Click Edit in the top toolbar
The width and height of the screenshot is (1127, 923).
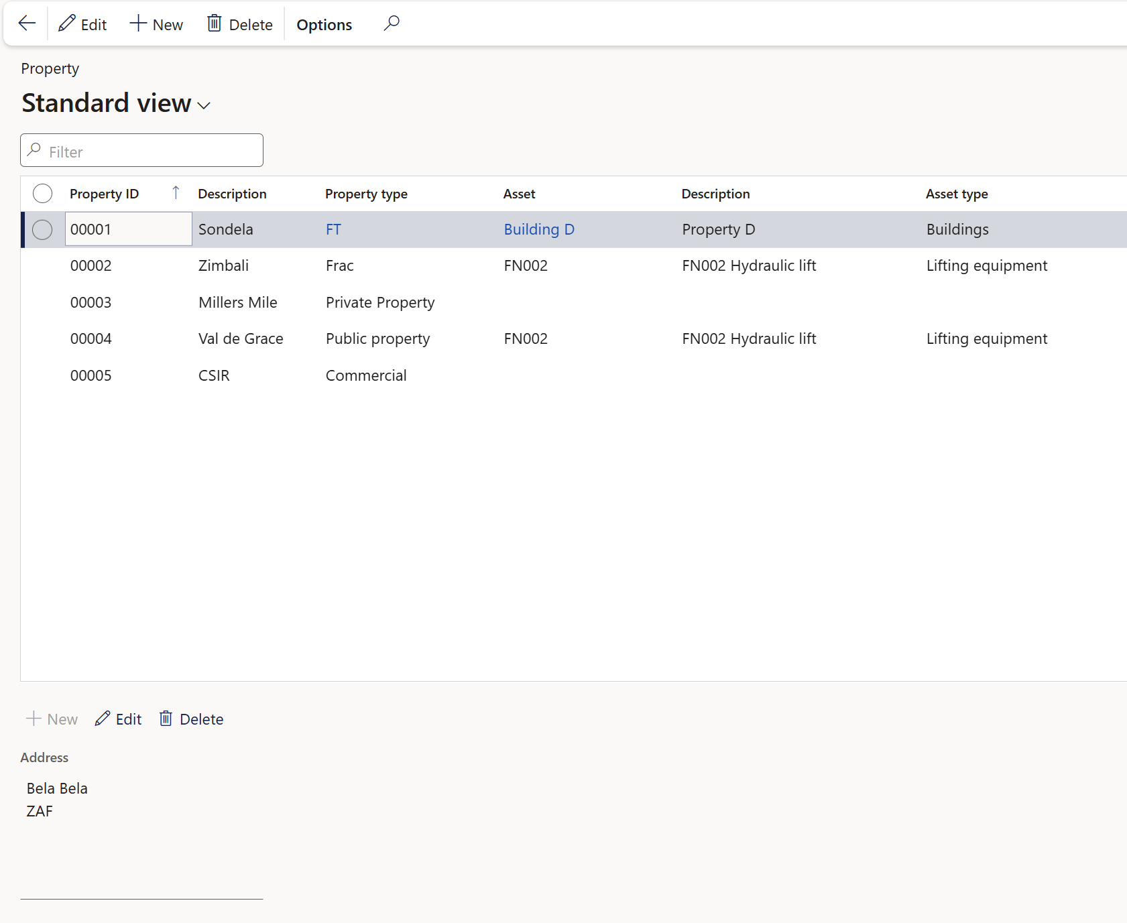pyautogui.click(x=82, y=24)
